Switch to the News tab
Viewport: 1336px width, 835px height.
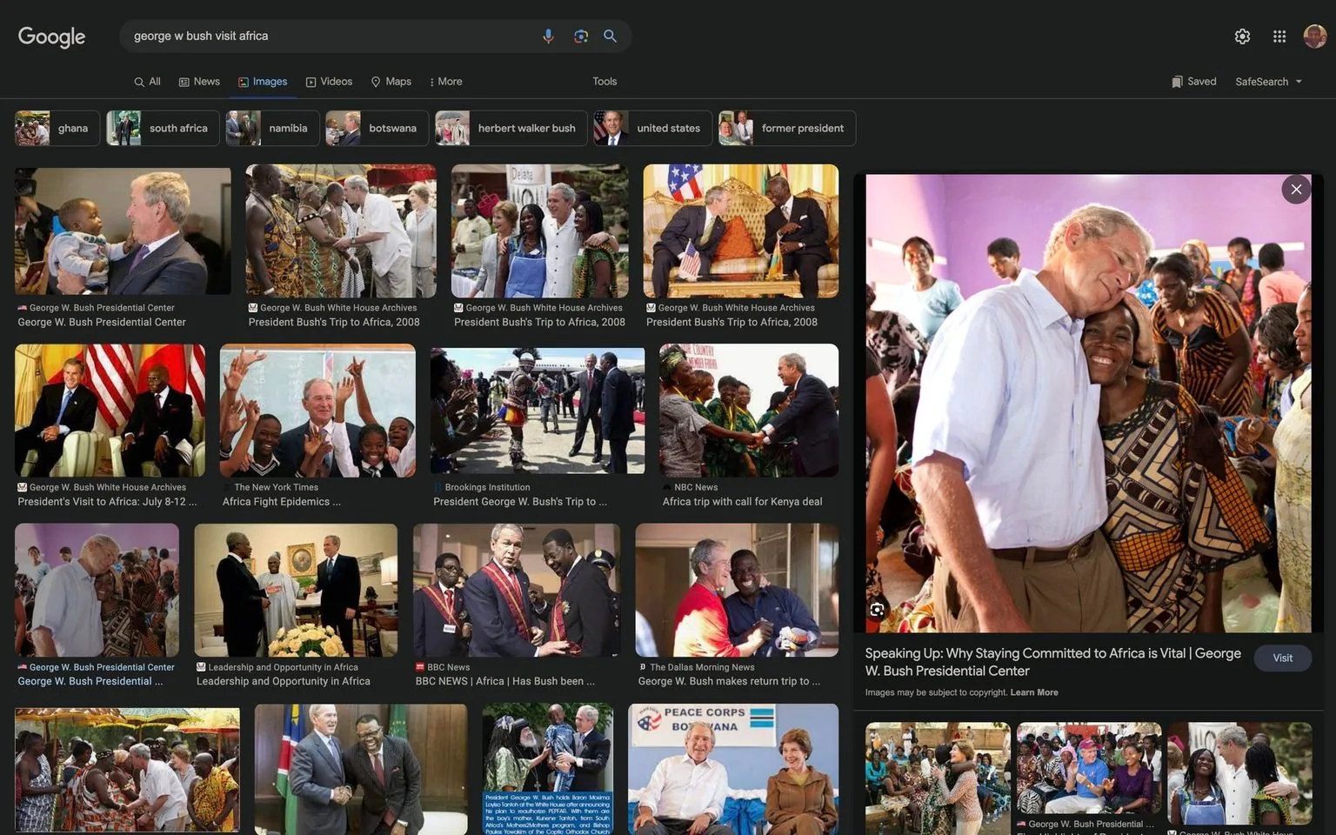pos(198,81)
